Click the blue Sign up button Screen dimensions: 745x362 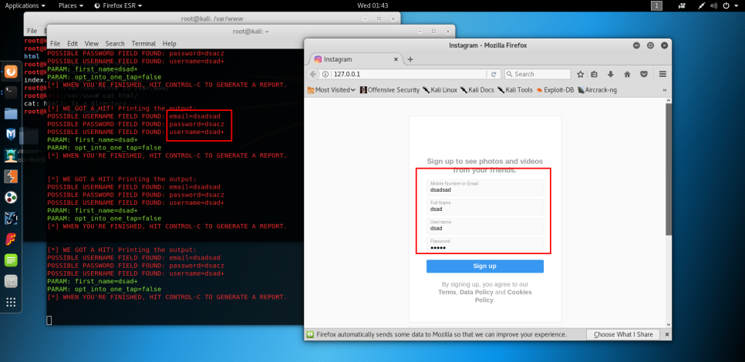pos(484,266)
